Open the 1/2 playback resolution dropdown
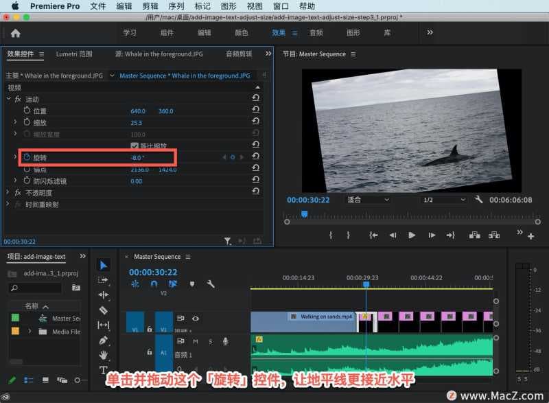The height and width of the screenshot is (403, 549). [443, 200]
